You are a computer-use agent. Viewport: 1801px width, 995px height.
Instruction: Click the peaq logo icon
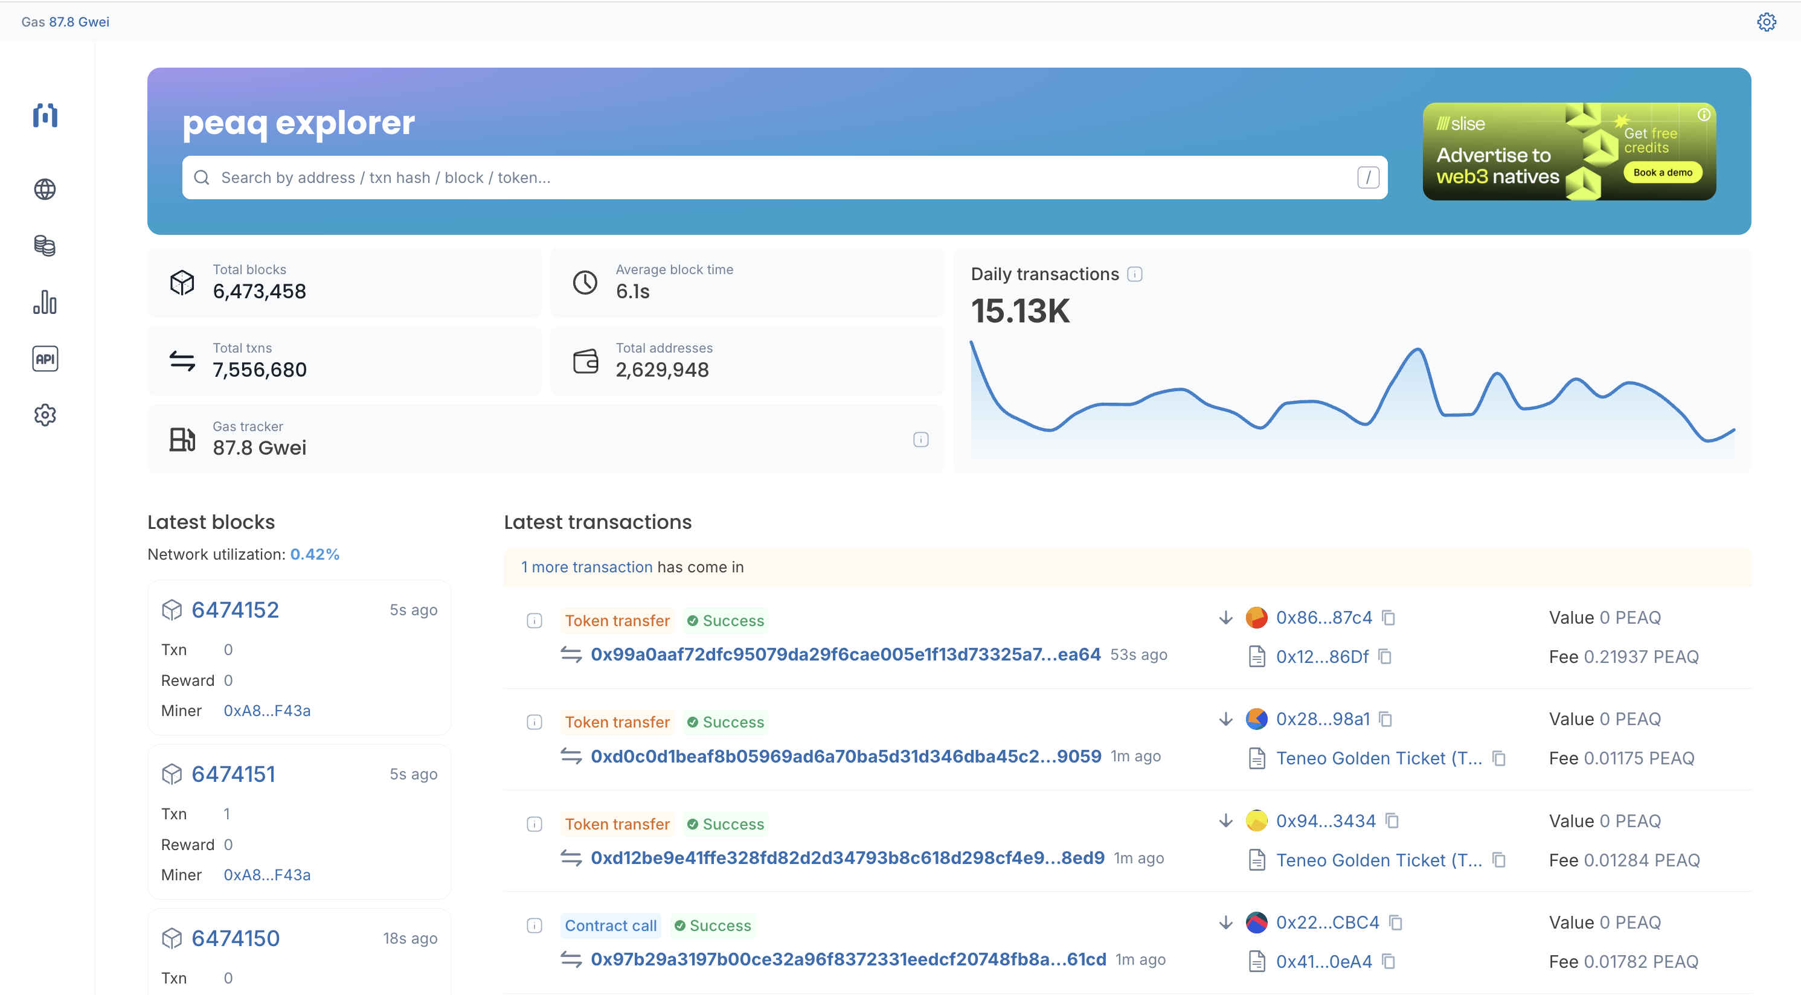[x=45, y=115]
